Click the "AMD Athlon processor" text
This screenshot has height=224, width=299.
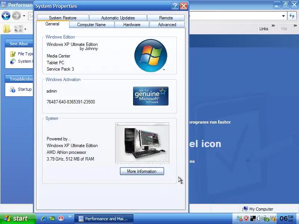tap(67, 152)
